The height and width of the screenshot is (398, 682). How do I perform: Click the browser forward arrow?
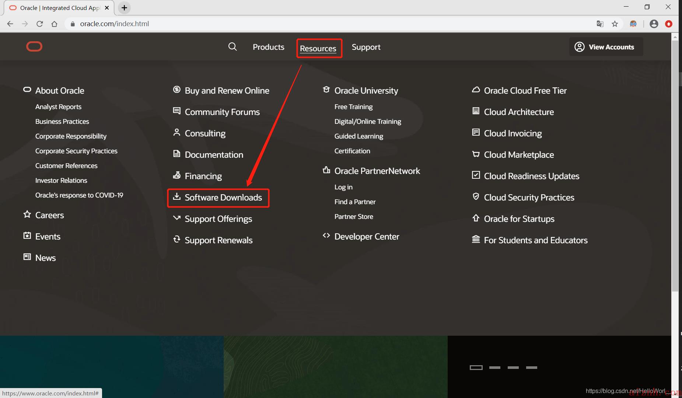(x=25, y=24)
